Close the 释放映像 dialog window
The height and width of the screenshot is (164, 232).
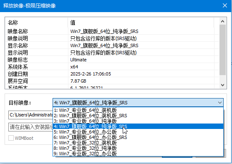[x=225, y=5]
